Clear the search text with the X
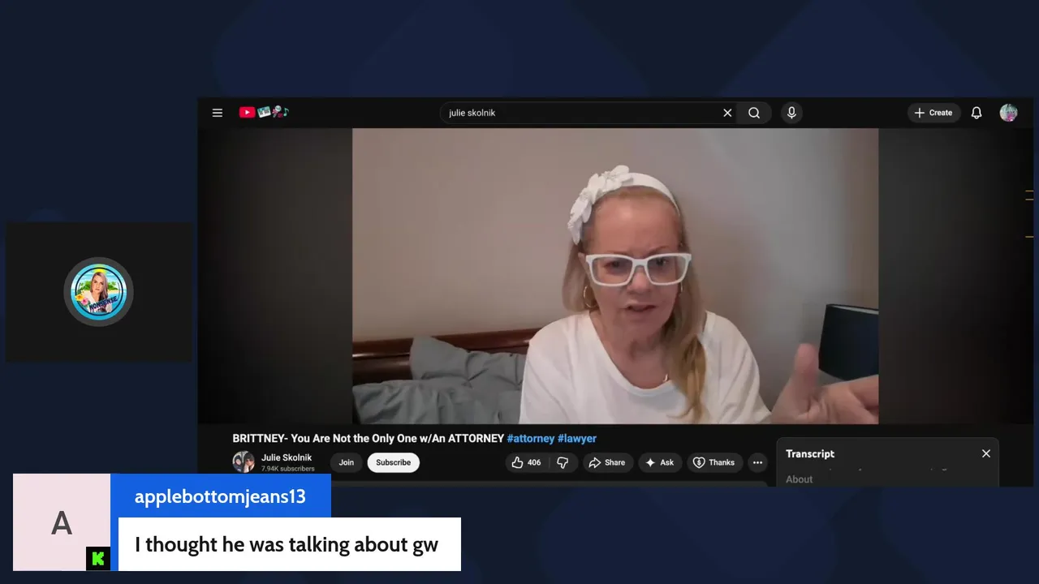Screen dimensions: 1039x584 (727, 113)
